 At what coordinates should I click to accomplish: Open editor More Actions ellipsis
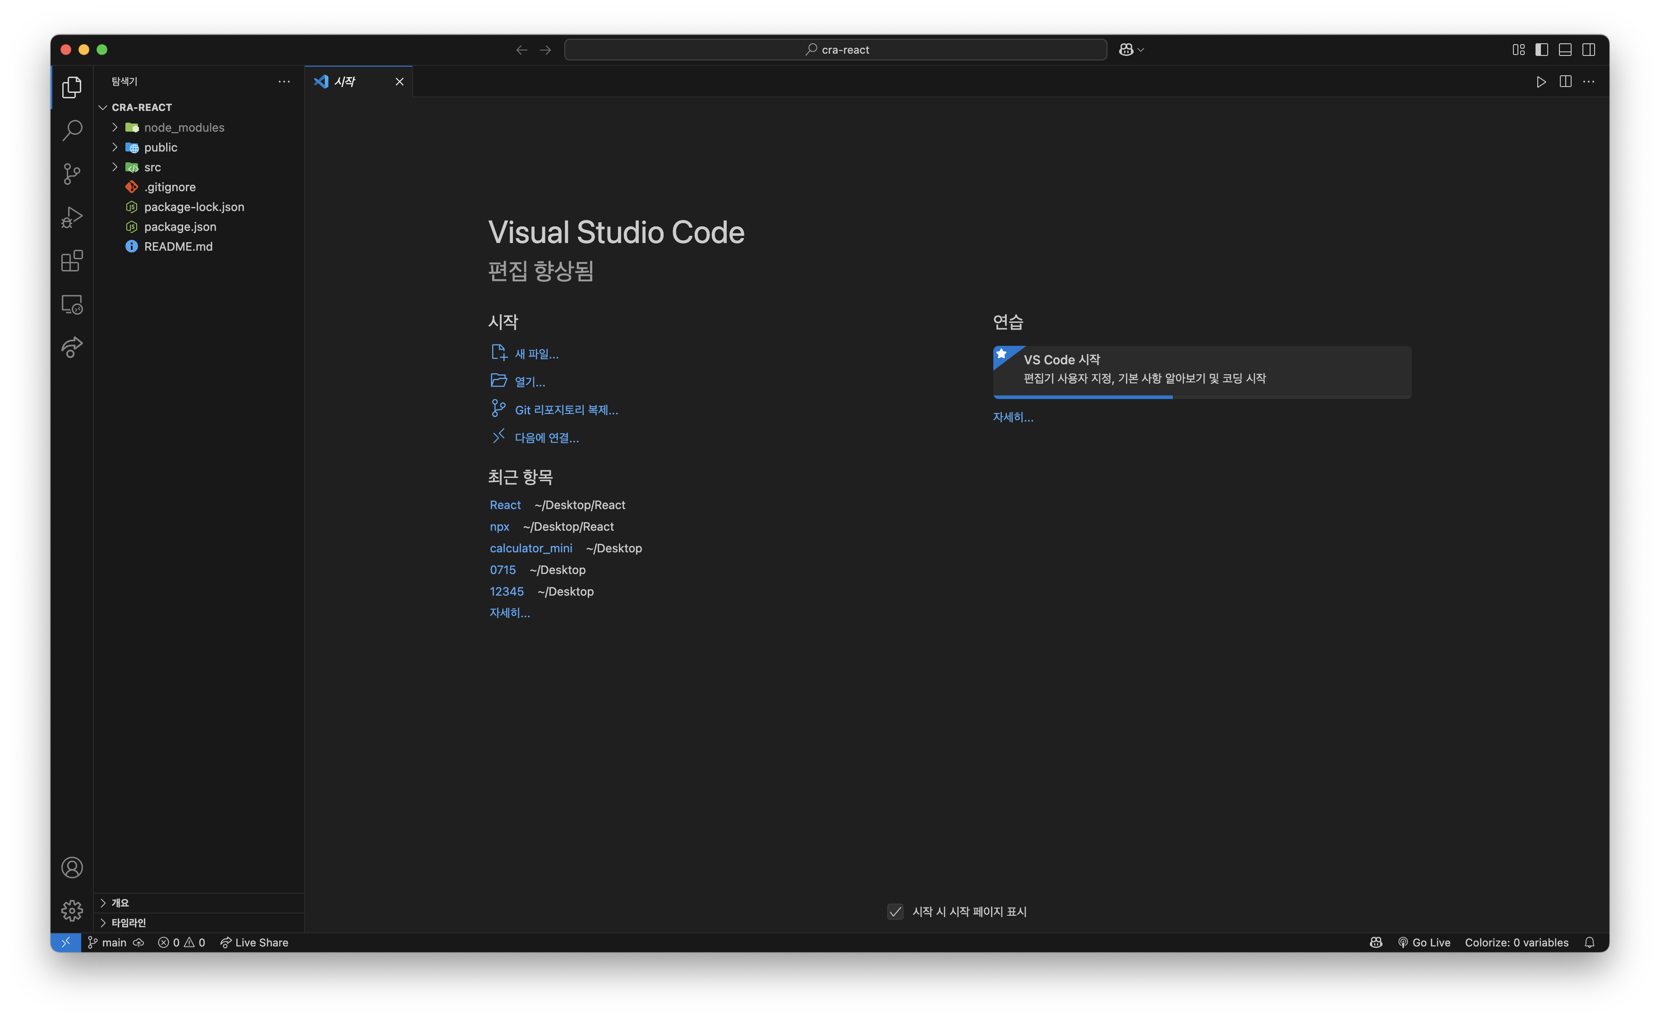[1589, 82]
